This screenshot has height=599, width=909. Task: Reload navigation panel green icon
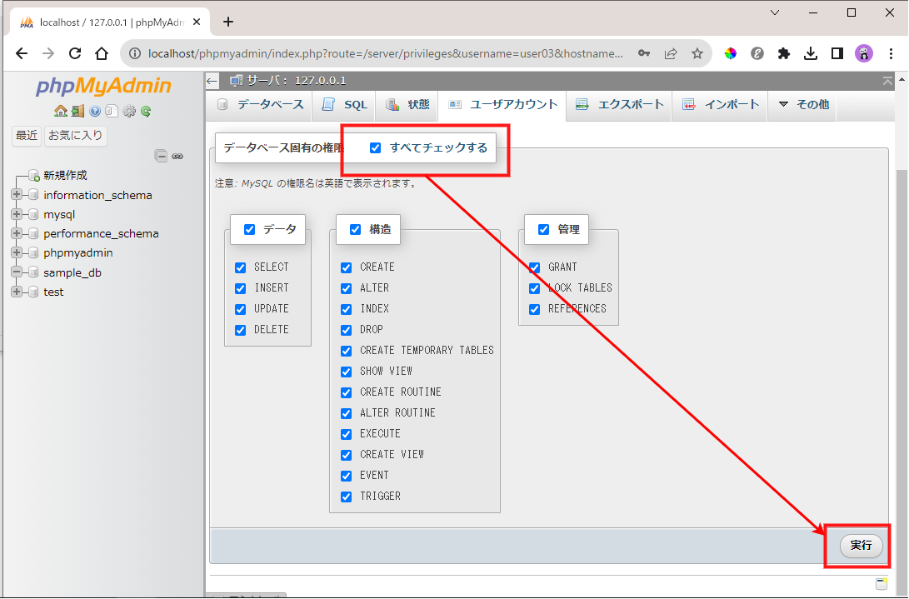[146, 111]
